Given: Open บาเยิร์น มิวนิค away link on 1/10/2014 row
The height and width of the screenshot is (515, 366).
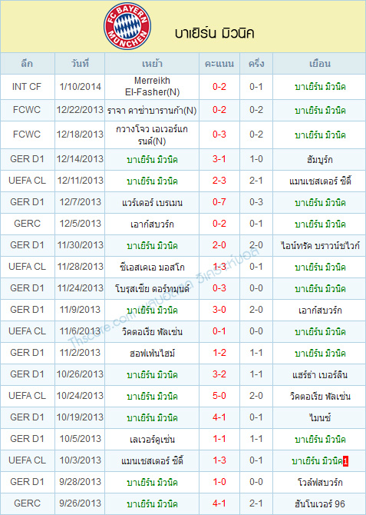Looking at the screenshot, I should click(320, 87).
